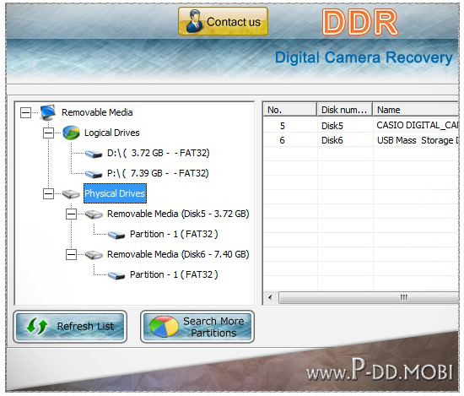
Task: Click the Disk5 Partition 1 drive icon
Action: point(116,235)
